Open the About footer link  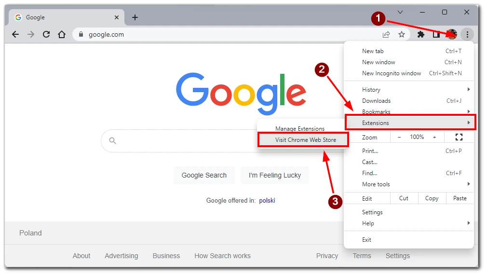[x=81, y=256]
